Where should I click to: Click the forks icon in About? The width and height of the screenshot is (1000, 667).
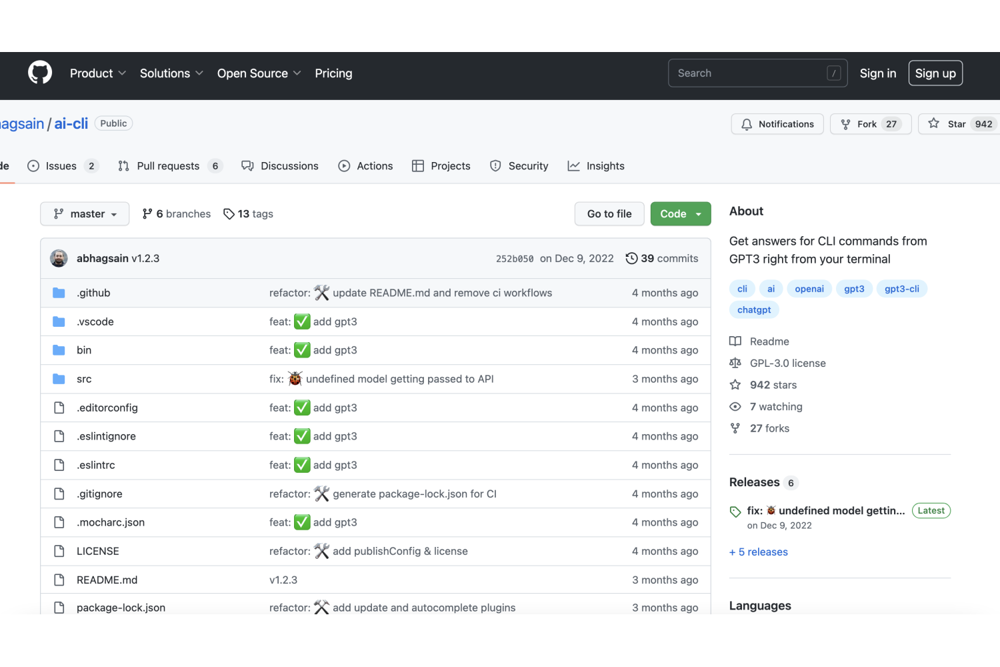[x=735, y=428]
